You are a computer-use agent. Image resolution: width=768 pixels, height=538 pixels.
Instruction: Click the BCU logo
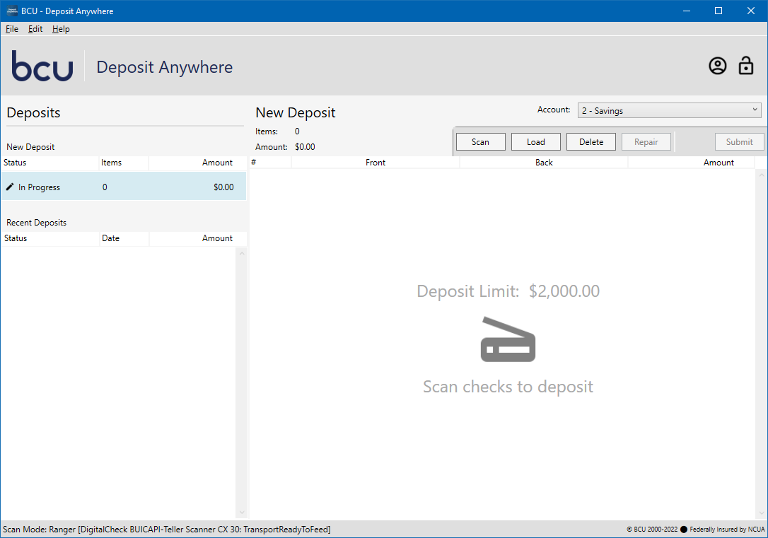coord(42,66)
